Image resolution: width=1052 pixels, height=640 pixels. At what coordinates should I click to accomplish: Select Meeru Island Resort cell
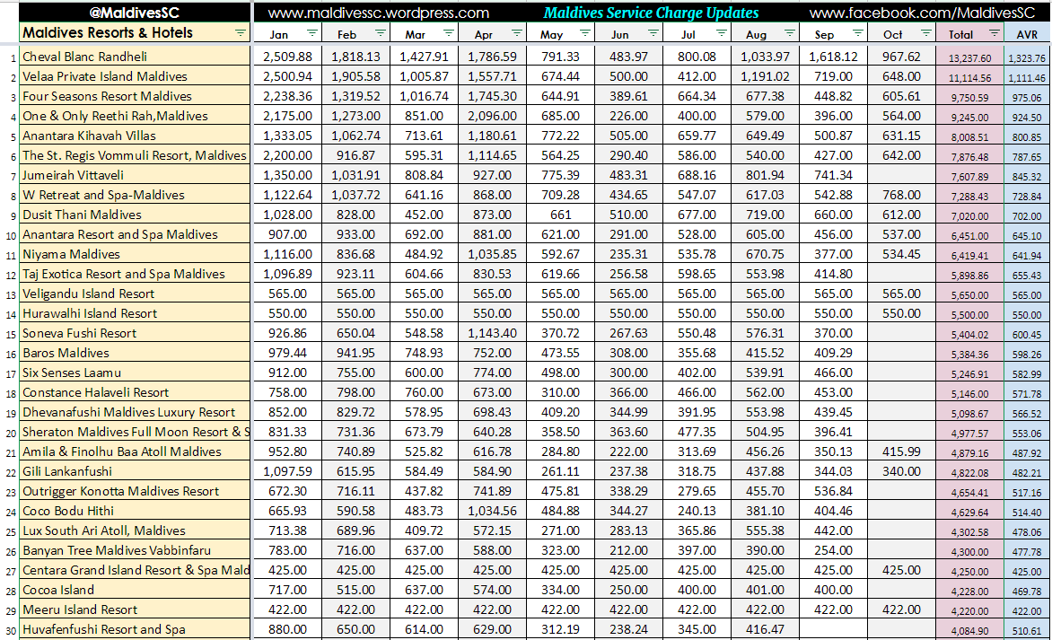pyautogui.click(x=135, y=609)
